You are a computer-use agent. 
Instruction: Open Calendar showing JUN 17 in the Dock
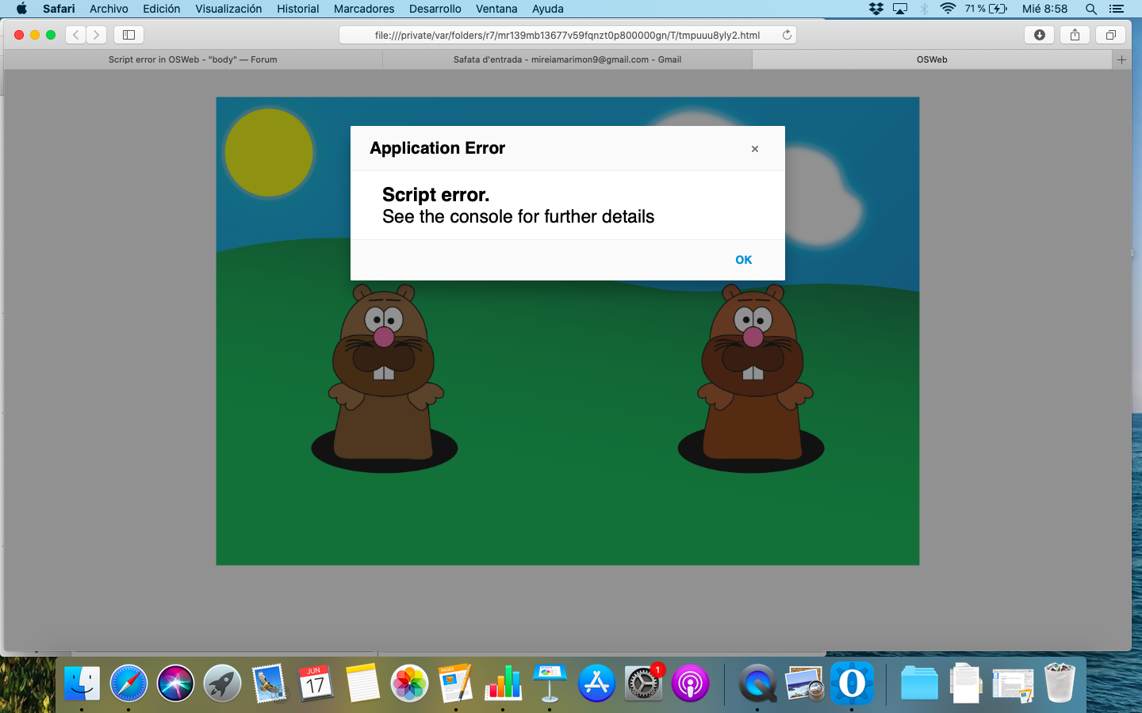[x=316, y=683]
